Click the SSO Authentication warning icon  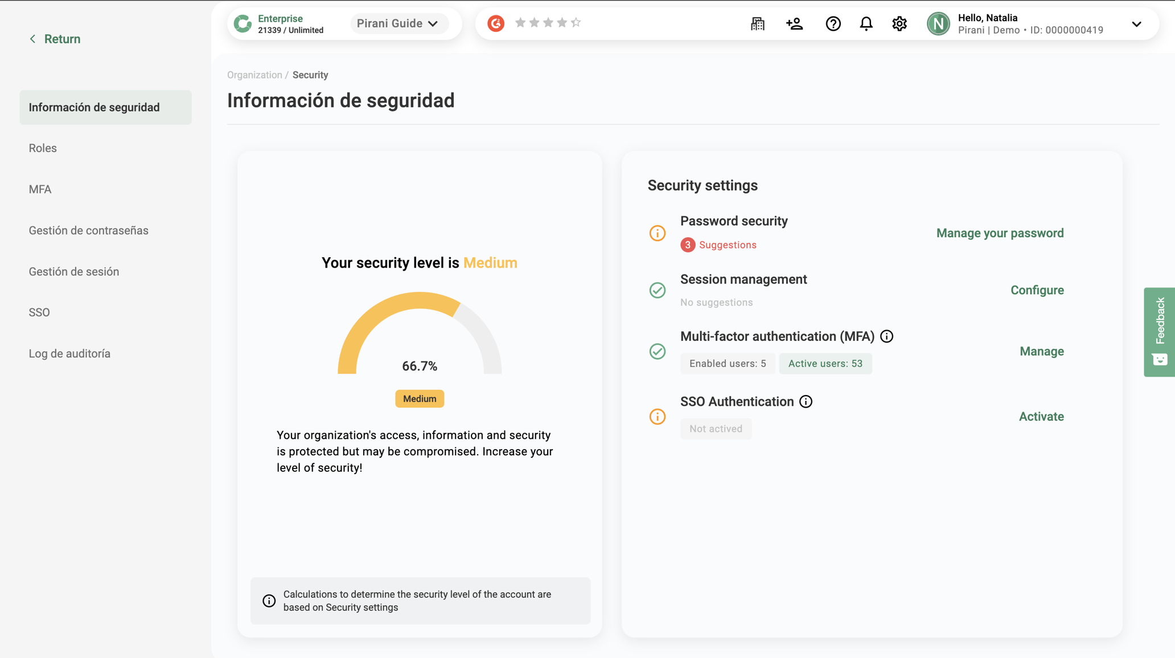[658, 417]
